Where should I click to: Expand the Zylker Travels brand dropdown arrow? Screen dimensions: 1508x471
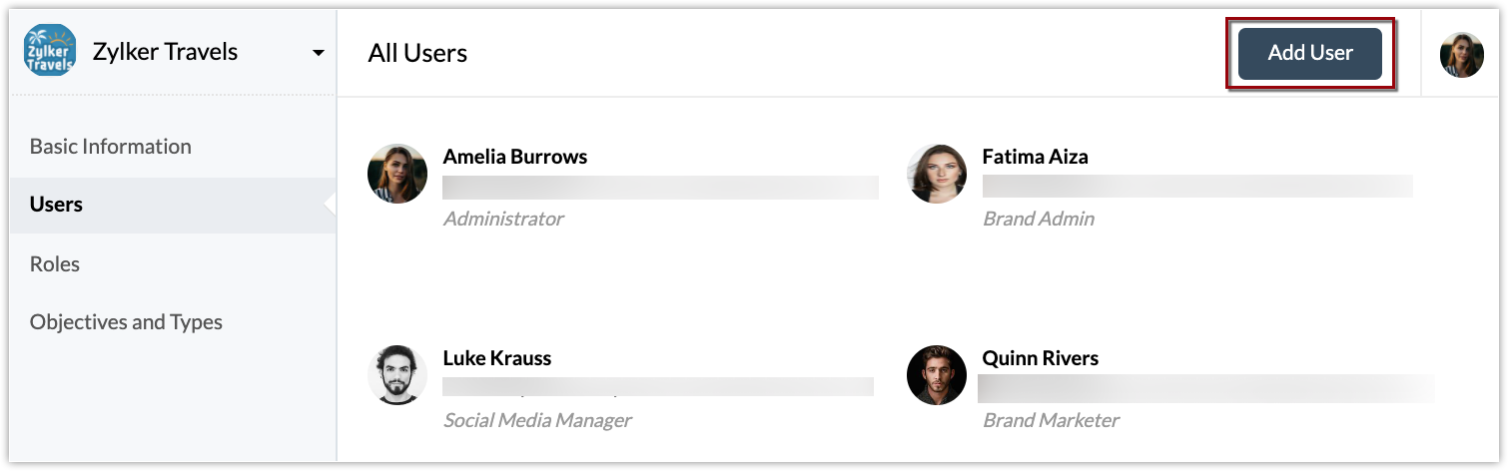(318, 53)
